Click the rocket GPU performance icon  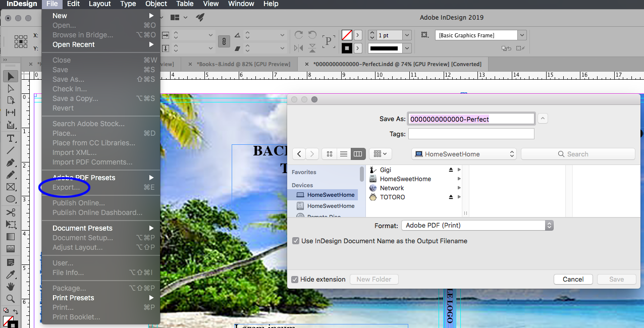(200, 18)
